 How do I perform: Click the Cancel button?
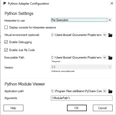point(103,108)
